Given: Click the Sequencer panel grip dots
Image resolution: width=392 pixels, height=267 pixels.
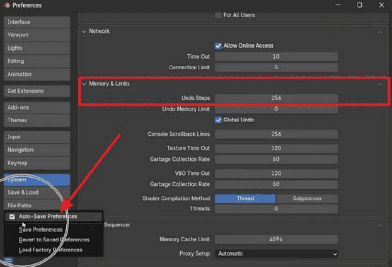Looking at the screenshot, I should coord(380,225).
